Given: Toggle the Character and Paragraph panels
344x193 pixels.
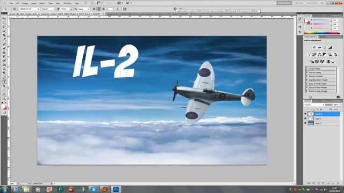Looking at the screenshot, I should tap(125, 9).
